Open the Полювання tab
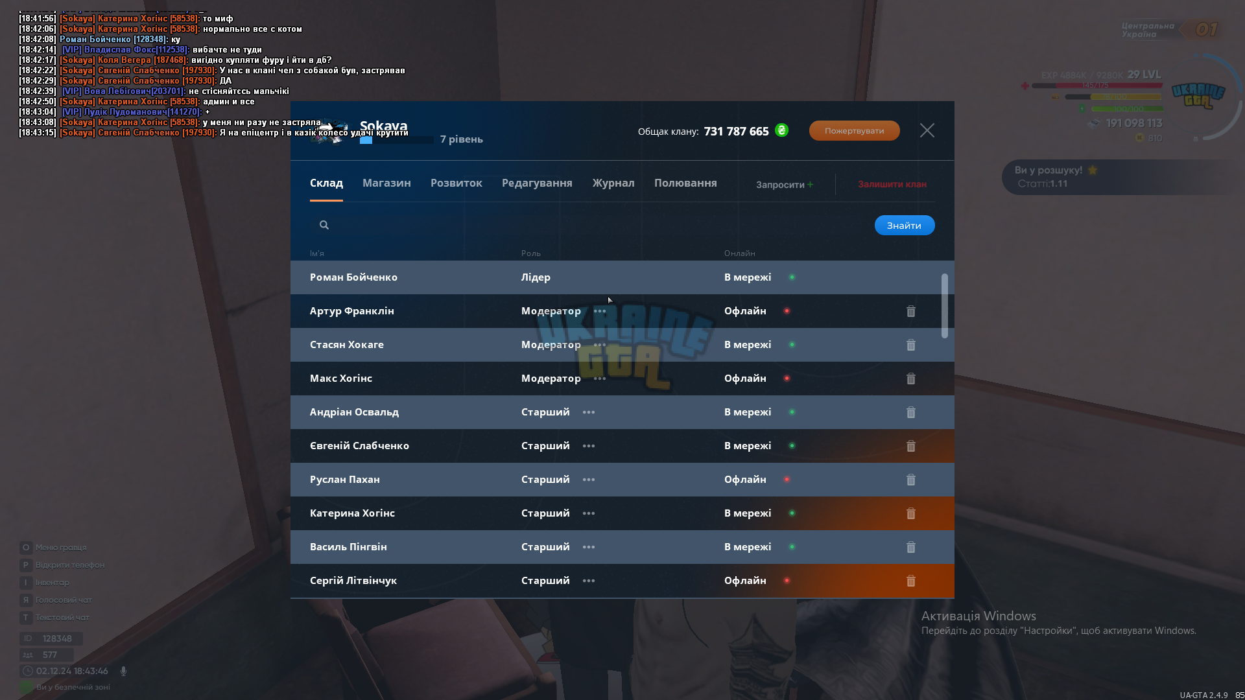The width and height of the screenshot is (1245, 700). [685, 183]
